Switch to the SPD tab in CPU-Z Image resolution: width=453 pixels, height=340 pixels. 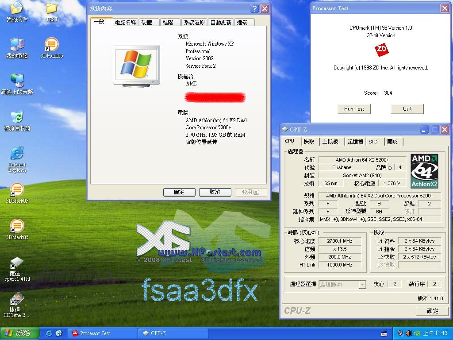click(x=373, y=142)
